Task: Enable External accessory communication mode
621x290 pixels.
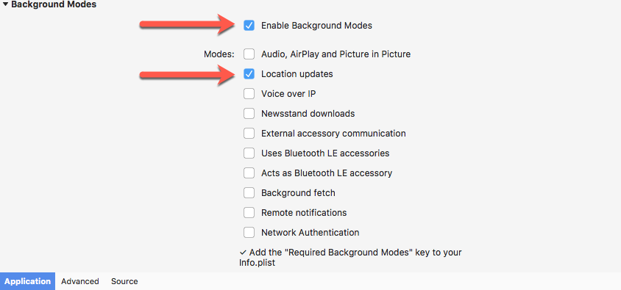Action: [249, 134]
